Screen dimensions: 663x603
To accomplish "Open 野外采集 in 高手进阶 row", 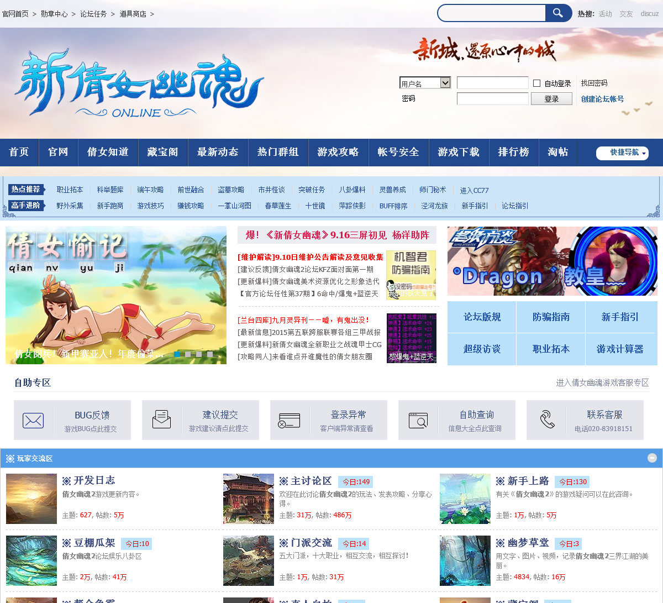I will pyautogui.click(x=70, y=206).
